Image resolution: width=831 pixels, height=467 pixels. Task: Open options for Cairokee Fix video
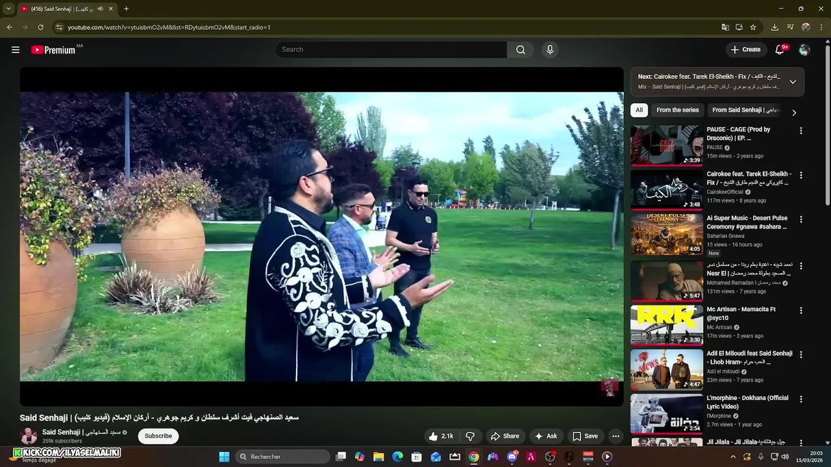tap(800, 175)
